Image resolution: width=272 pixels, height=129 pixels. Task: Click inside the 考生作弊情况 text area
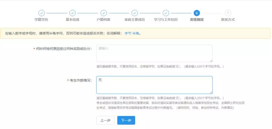[x=154, y=85]
